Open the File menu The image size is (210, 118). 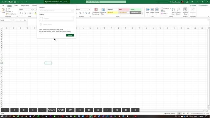(3, 5)
